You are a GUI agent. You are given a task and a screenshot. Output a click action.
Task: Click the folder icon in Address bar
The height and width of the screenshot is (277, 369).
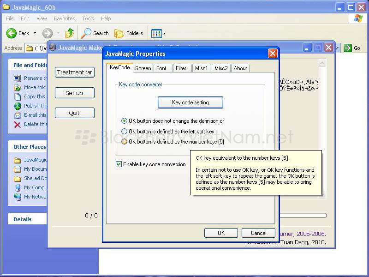[x=29, y=48]
